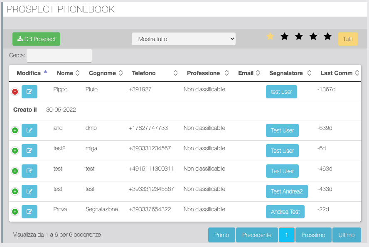Click the edit icon for test2 miga
Viewport: 369px width, 247px height.
coord(30,151)
